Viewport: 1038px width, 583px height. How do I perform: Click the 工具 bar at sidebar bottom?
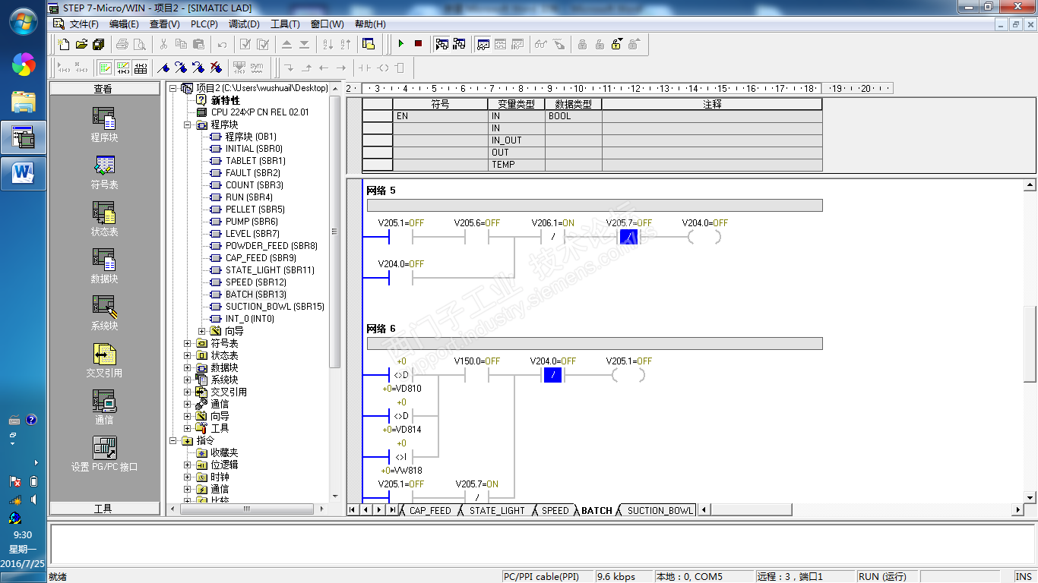click(103, 509)
